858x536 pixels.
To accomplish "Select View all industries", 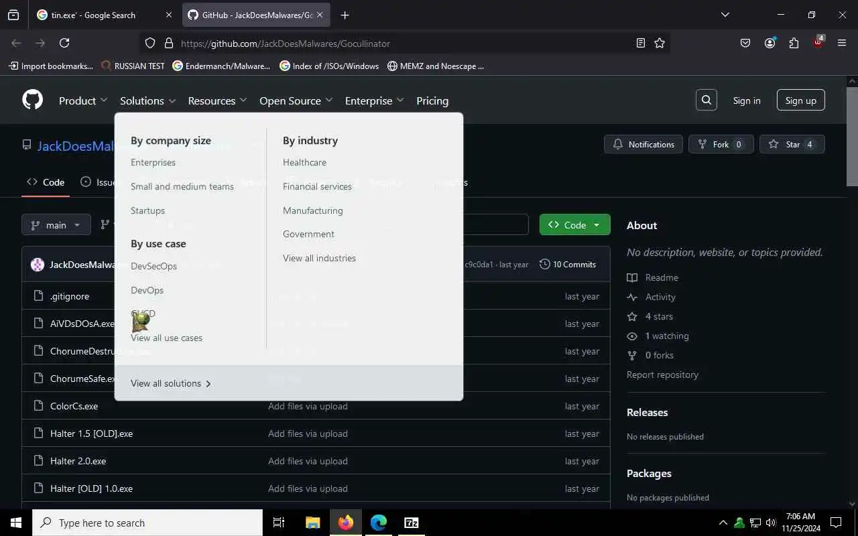I will coord(319,258).
